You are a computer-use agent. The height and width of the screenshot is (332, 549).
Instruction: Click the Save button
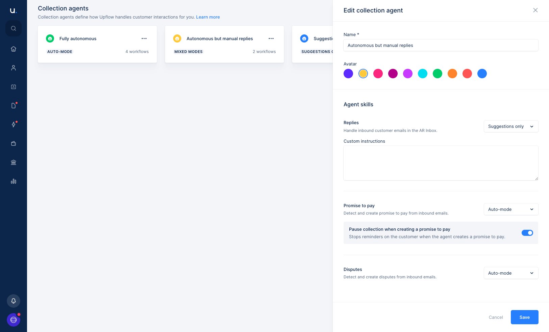click(525, 317)
